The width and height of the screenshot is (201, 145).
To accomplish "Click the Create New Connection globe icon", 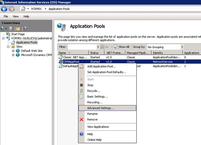I will [x=3, y=28].
